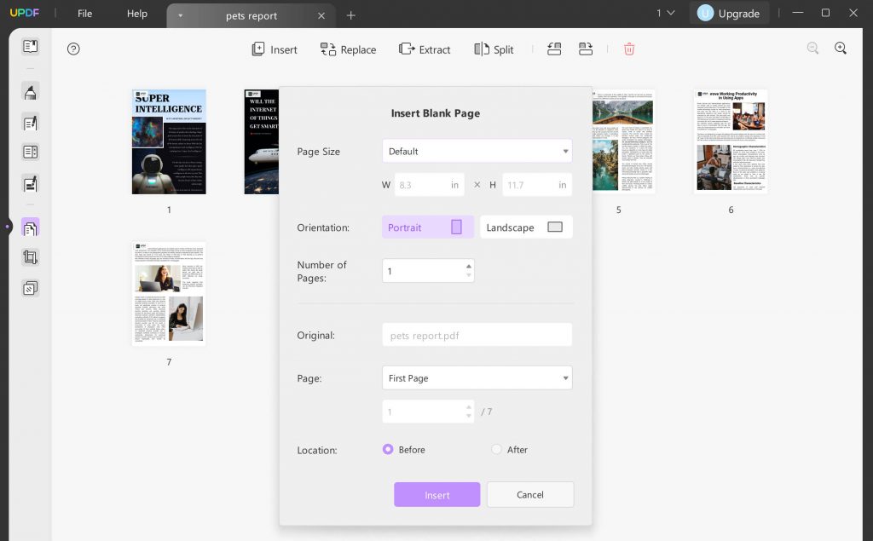This screenshot has width=873, height=541.
Task: Select the Before radio button
Action: point(388,449)
